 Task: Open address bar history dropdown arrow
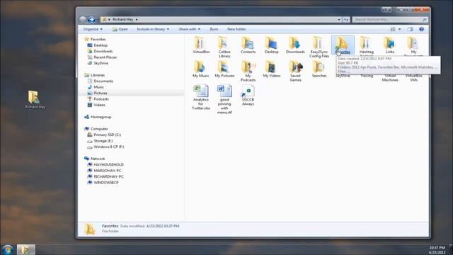339,19
